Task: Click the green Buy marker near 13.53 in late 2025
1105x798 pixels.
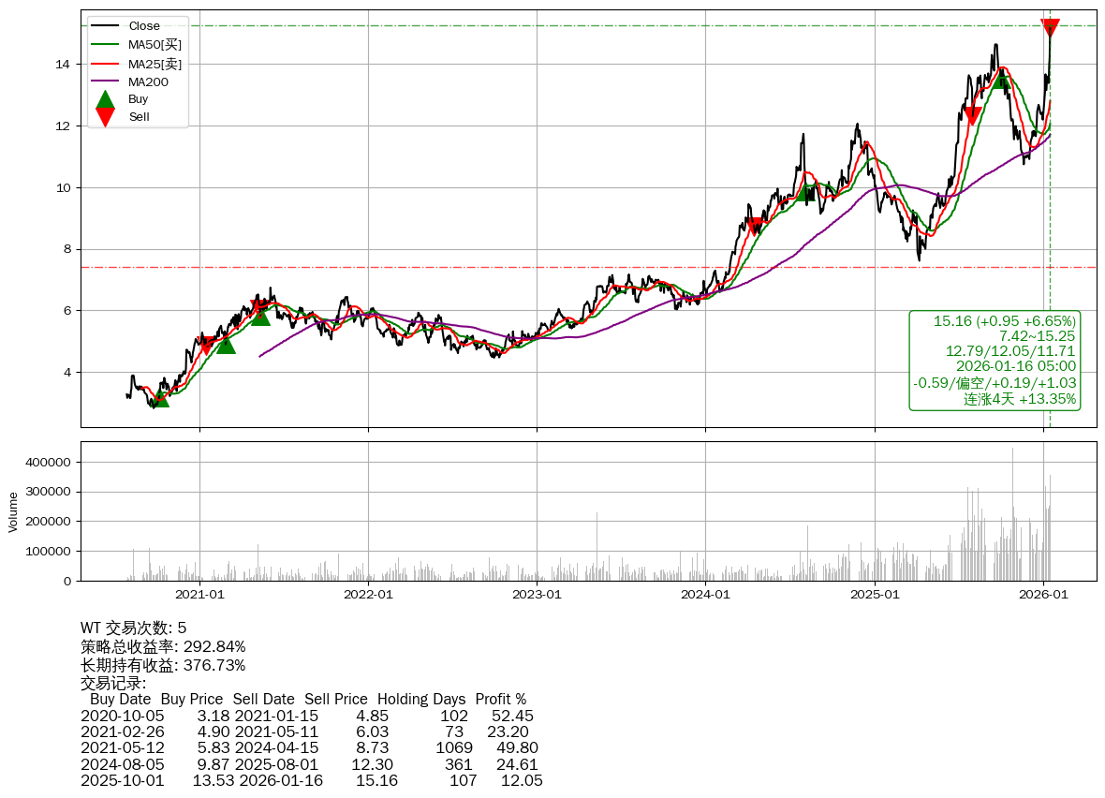Action: click(x=1001, y=80)
